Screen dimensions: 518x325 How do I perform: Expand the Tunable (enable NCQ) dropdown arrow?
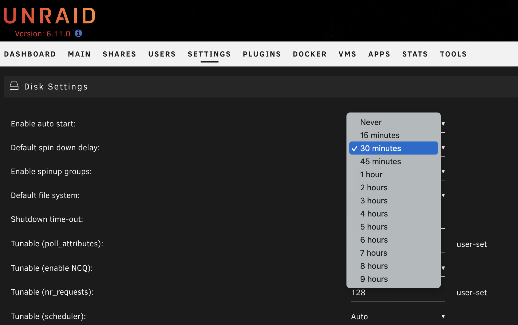pyautogui.click(x=443, y=268)
